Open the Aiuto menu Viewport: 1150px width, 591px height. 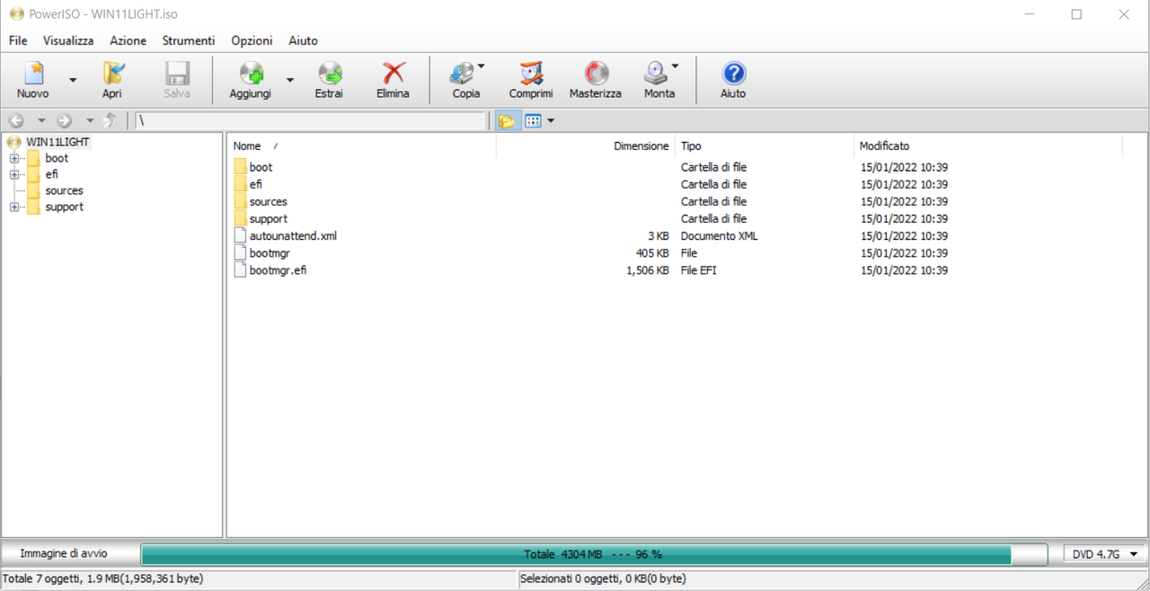[x=303, y=40]
